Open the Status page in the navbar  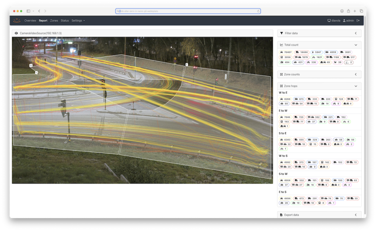64,20
